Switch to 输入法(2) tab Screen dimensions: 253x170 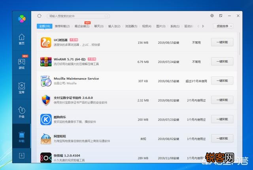[114, 26]
